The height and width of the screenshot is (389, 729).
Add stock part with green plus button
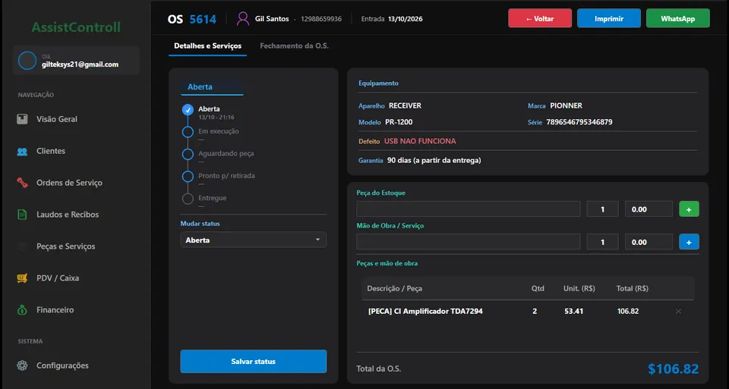coord(689,209)
